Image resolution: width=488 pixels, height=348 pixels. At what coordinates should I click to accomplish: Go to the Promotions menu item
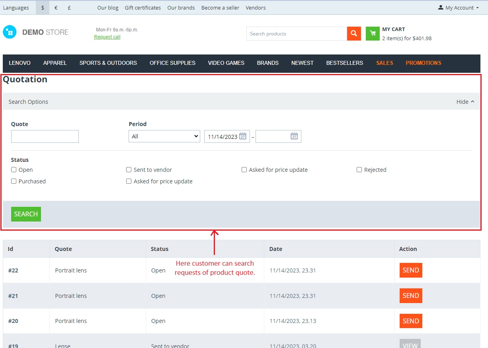[424, 63]
